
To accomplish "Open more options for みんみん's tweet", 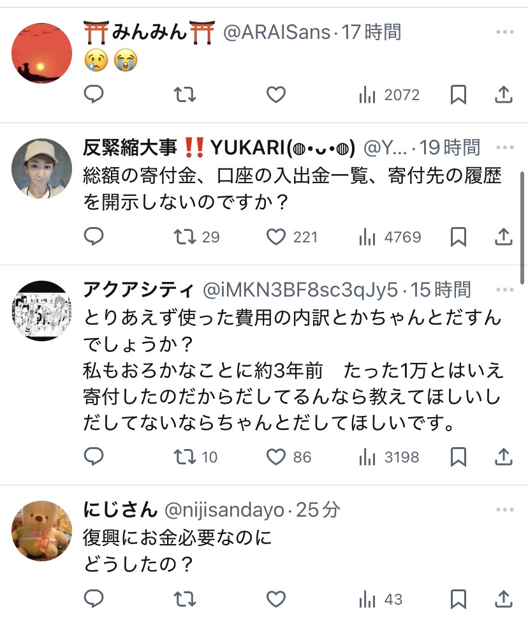I will tap(504, 32).
